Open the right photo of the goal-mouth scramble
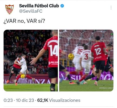Viewport: 117px width, 108px height. tap(86, 60)
